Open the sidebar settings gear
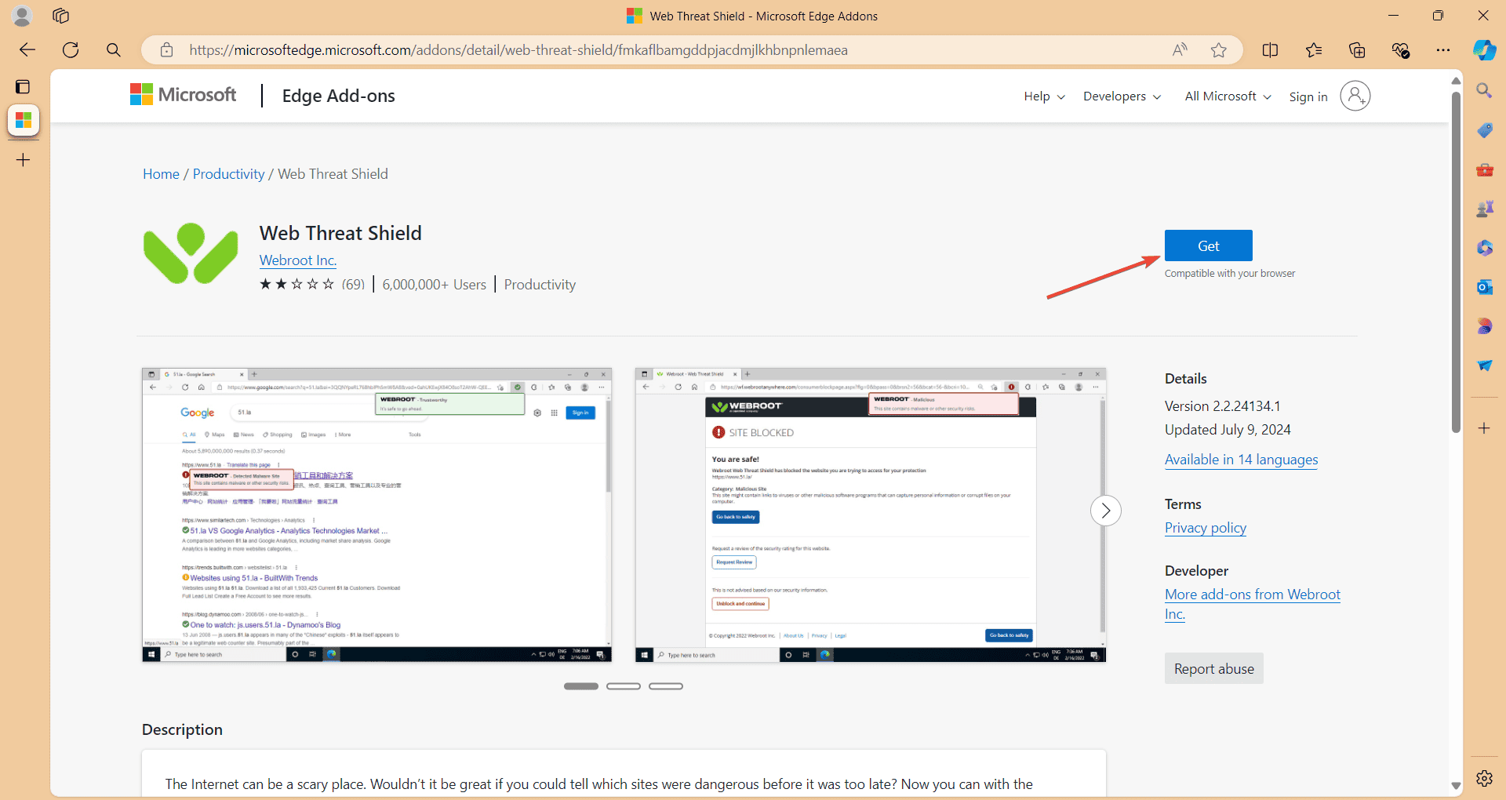Viewport: 1506px width, 800px height. (1485, 778)
